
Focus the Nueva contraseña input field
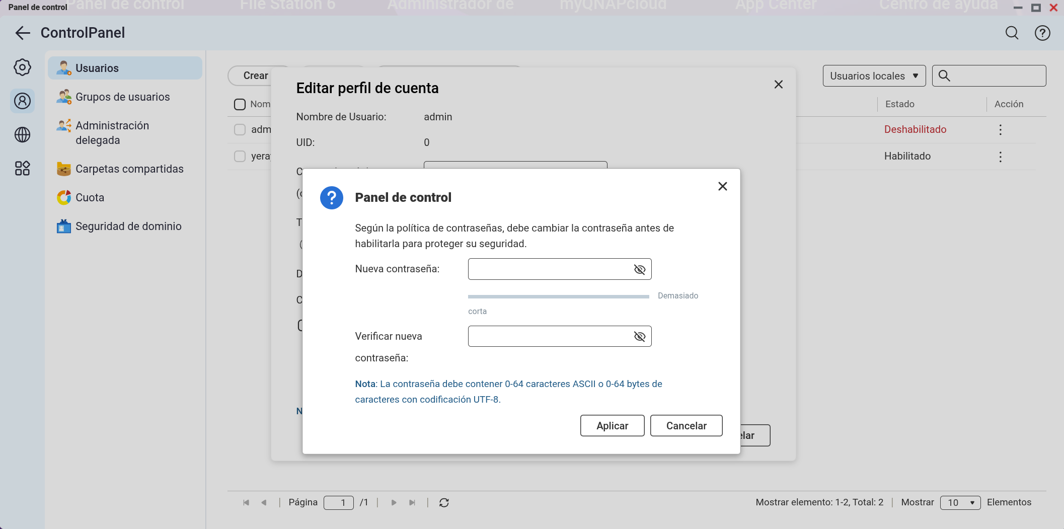point(549,270)
